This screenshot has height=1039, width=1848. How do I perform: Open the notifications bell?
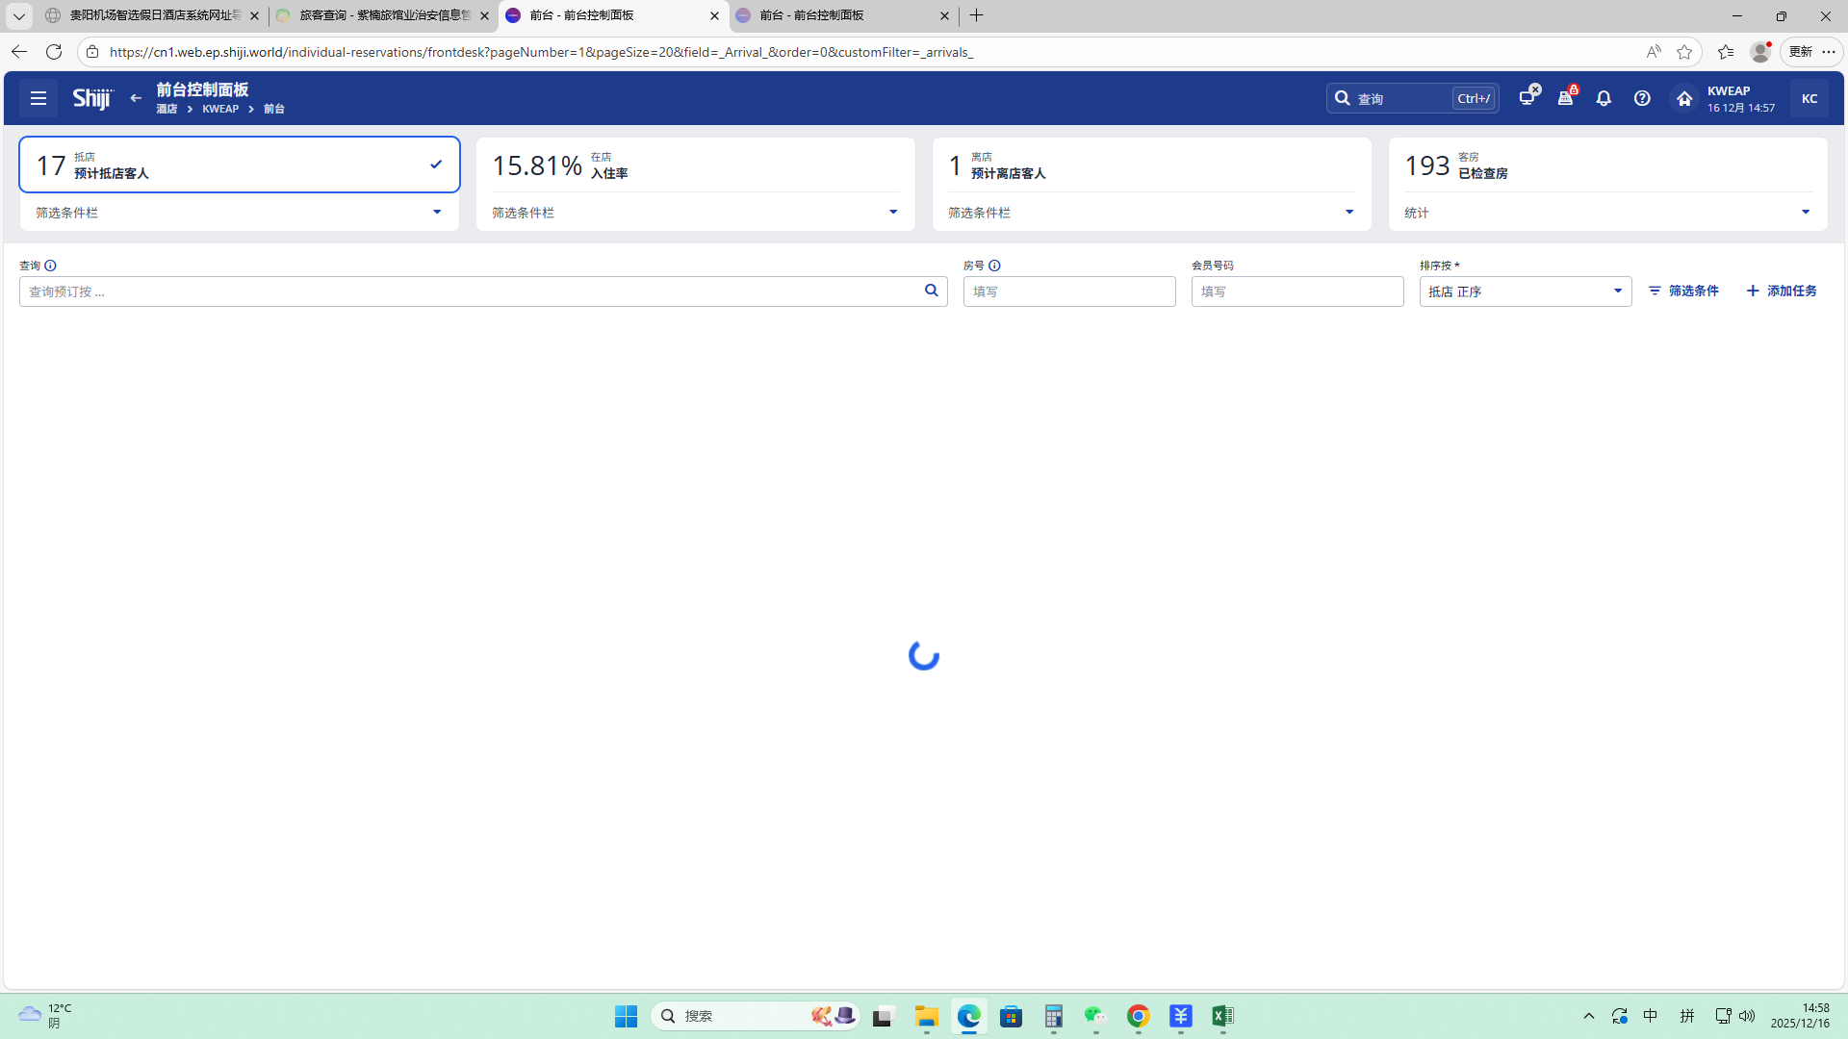[x=1604, y=98]
